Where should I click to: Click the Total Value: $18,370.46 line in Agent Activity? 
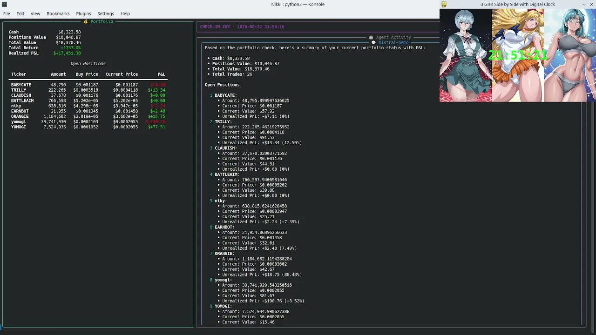241,69
